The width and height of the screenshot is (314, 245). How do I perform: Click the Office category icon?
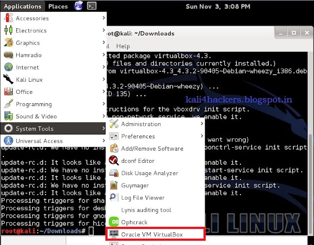pos(8,91)
